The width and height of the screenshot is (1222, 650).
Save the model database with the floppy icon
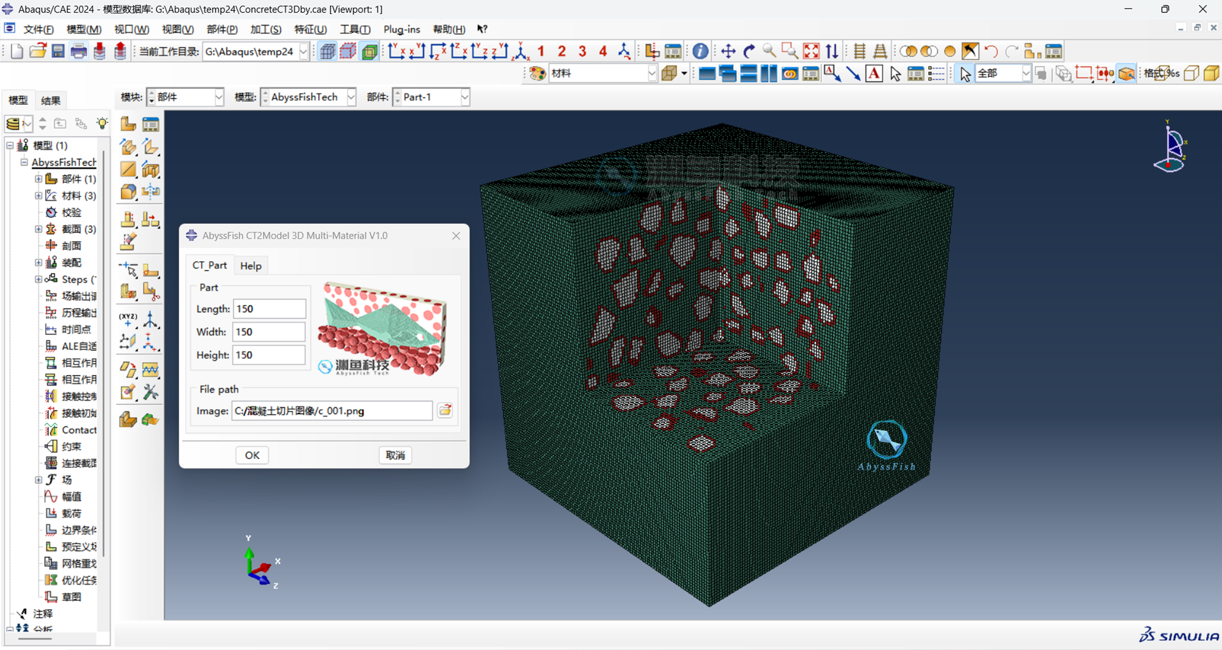(58, 51)
